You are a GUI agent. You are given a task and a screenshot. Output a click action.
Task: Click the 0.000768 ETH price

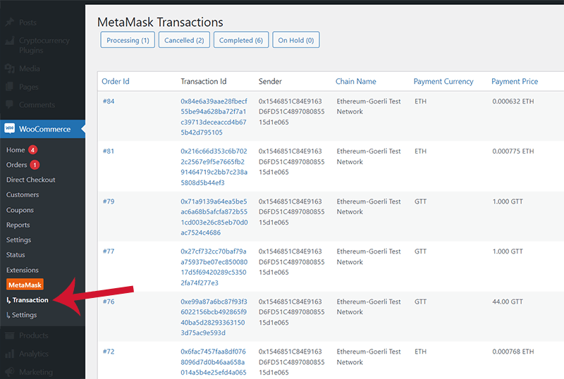pos(513,352)
